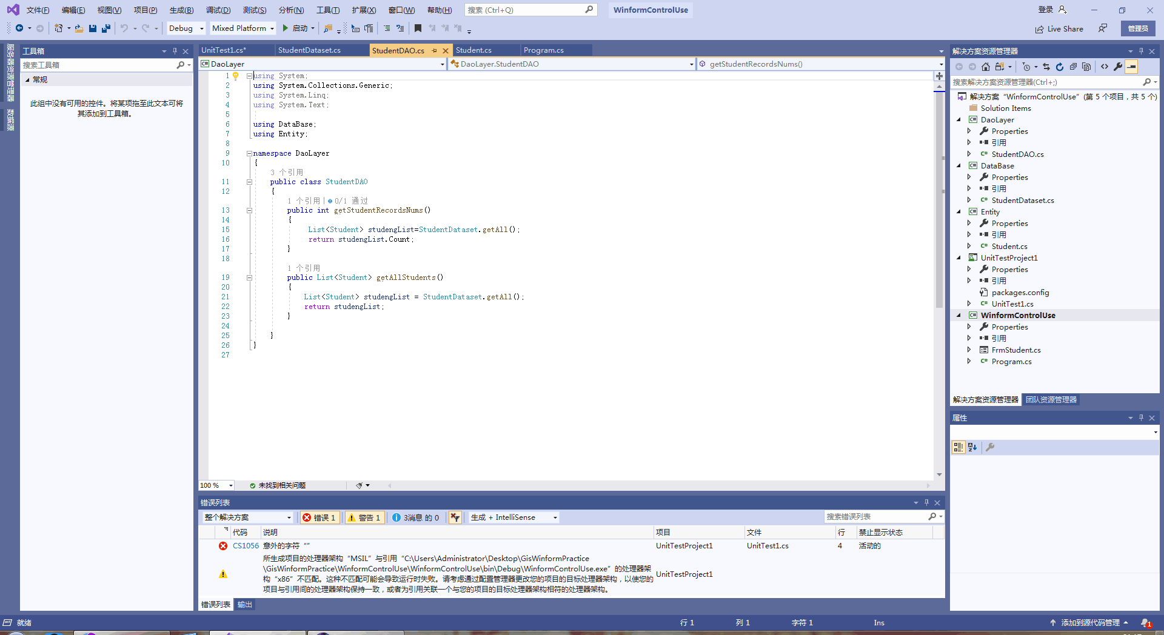Click the comment-out lines icon
This screenshot has height=635, width=1164.
[387, 28]
